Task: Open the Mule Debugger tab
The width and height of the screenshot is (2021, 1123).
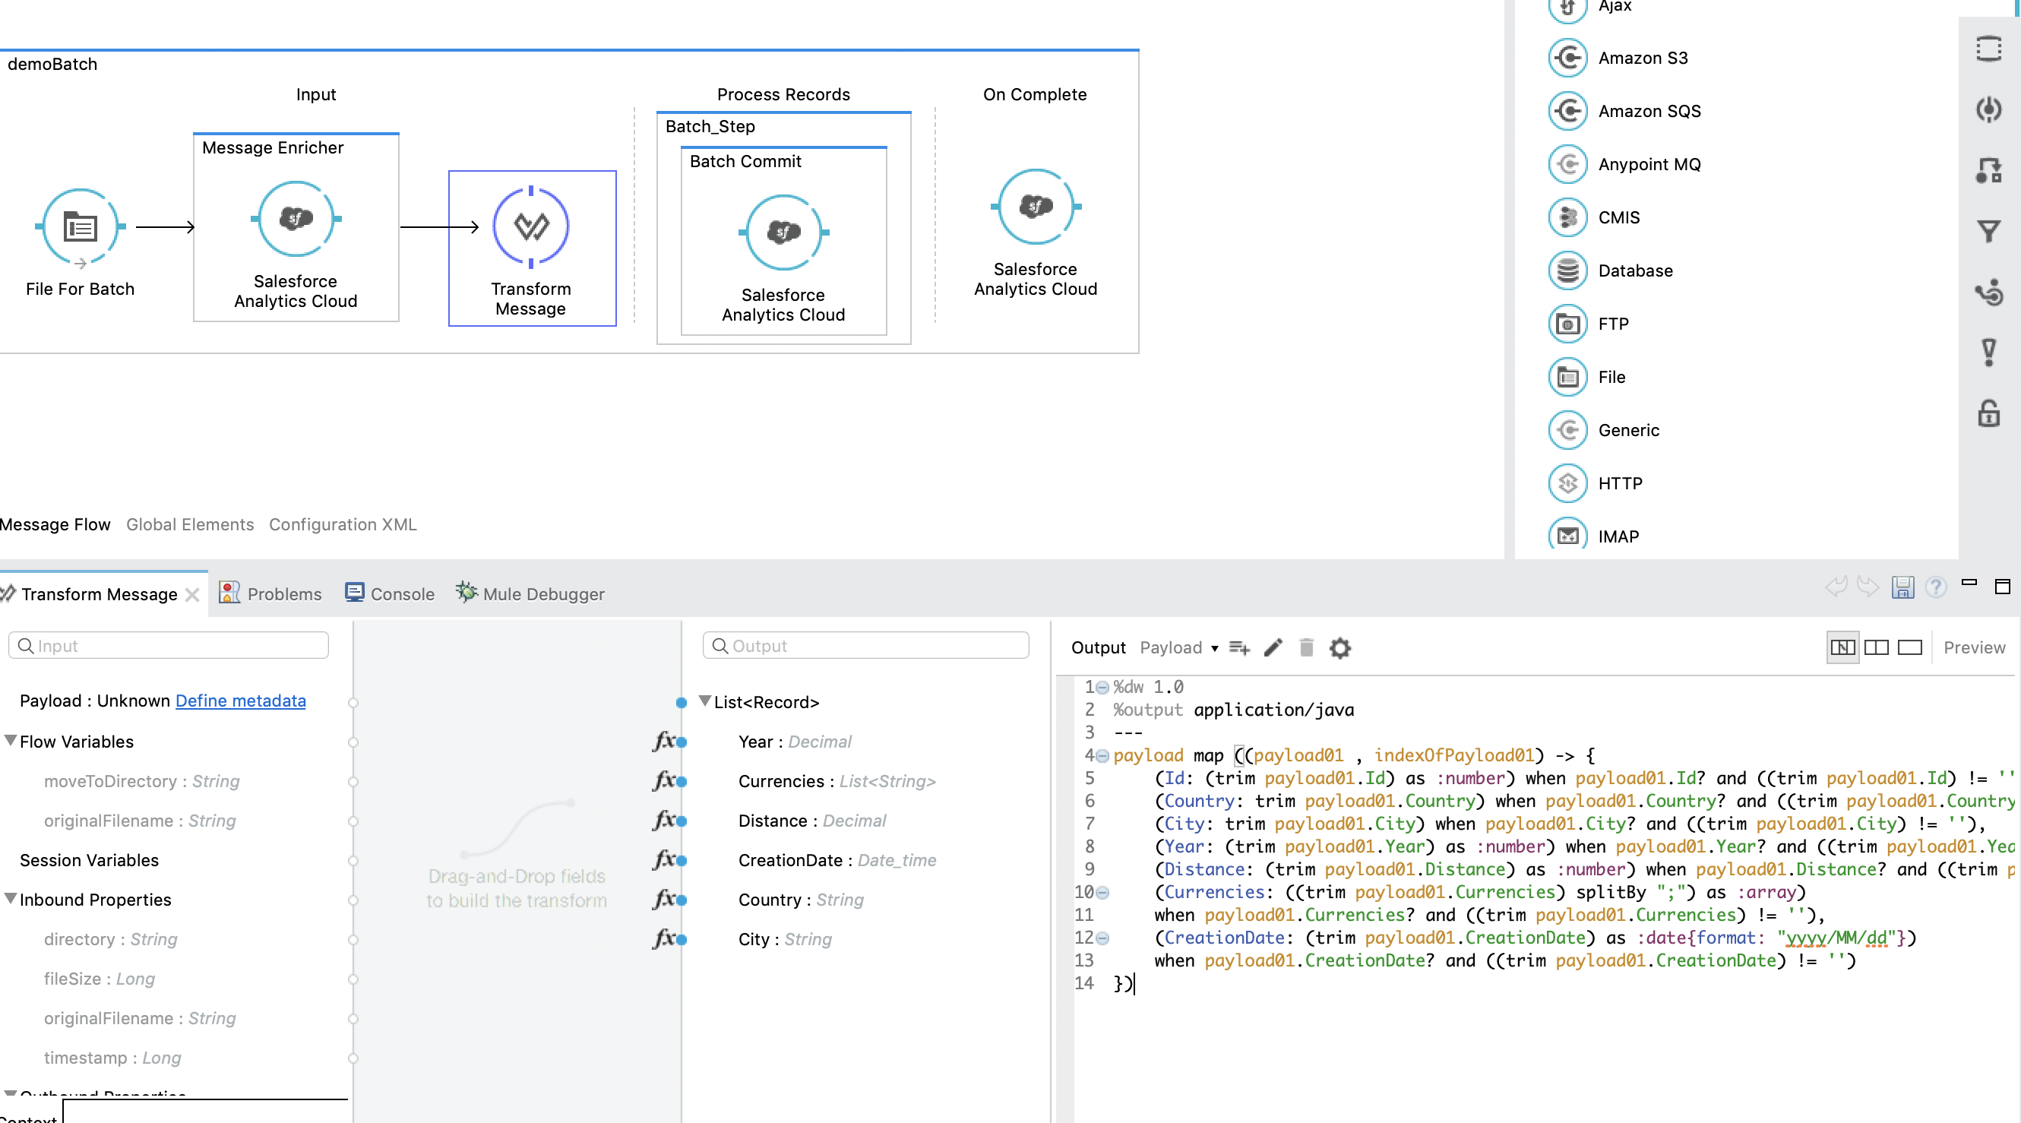Action: pyautogui.click(x=530, y=594)
